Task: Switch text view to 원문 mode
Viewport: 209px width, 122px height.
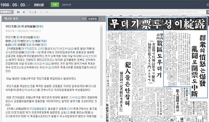Action: 84,19
